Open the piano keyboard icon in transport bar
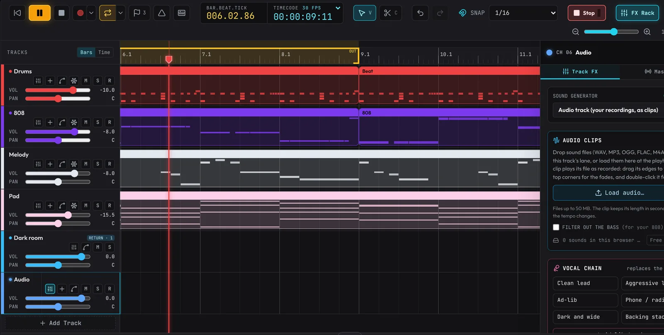Screen dimensions: 664x335 click(x=182, y=13)
